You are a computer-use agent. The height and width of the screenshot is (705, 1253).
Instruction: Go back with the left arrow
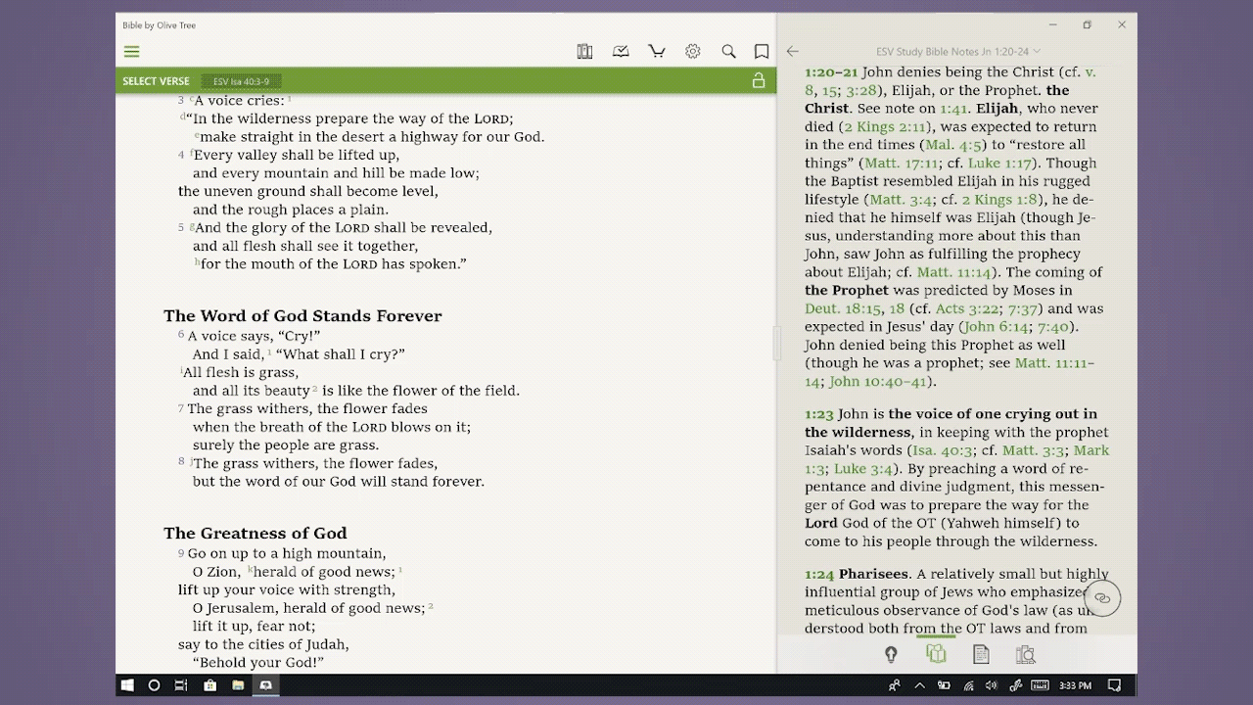[793, 52]
